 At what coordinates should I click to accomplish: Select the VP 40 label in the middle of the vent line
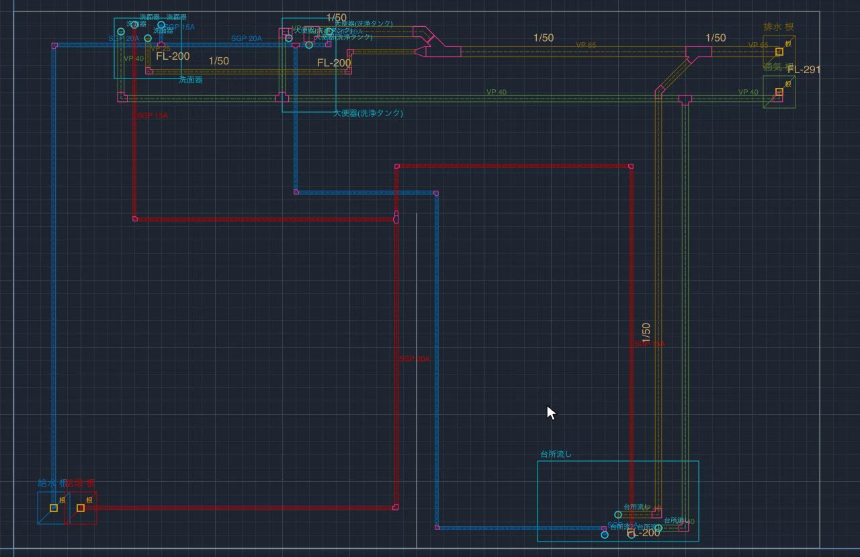[x=497, y=92]
